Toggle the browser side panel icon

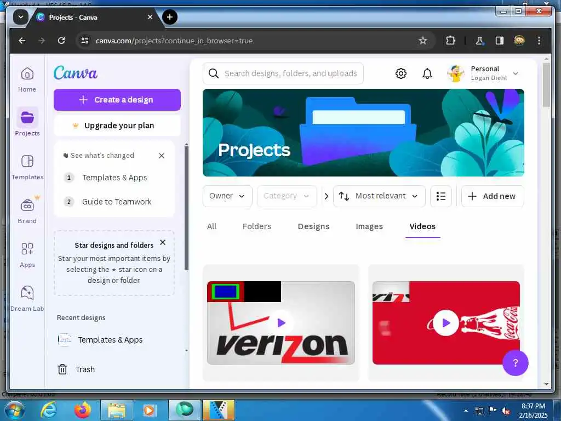(500, 41)
